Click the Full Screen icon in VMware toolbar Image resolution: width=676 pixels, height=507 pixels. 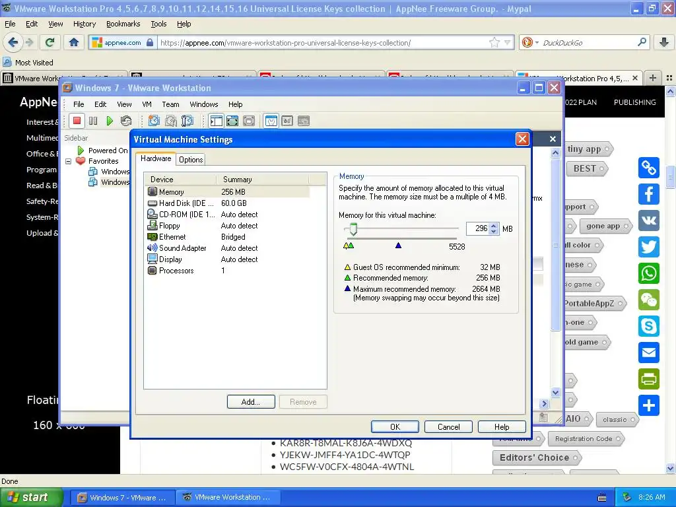[x=232, y=121]
